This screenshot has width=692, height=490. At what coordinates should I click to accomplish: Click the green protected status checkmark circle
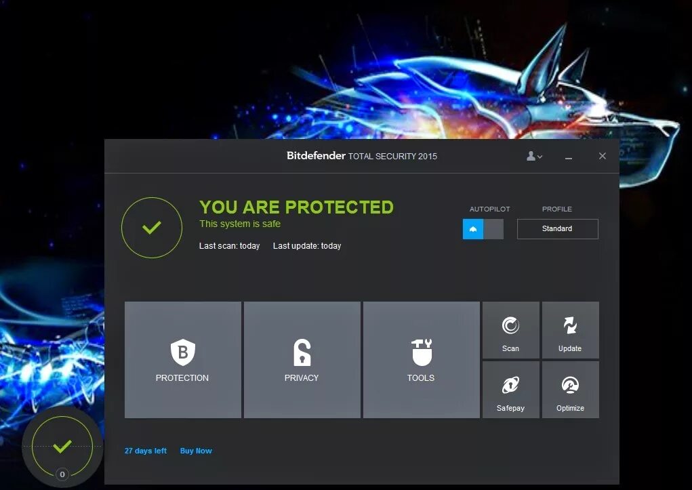pos(151,227)
